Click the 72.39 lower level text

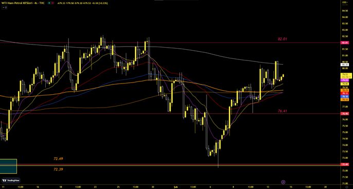tap(58, 169)
